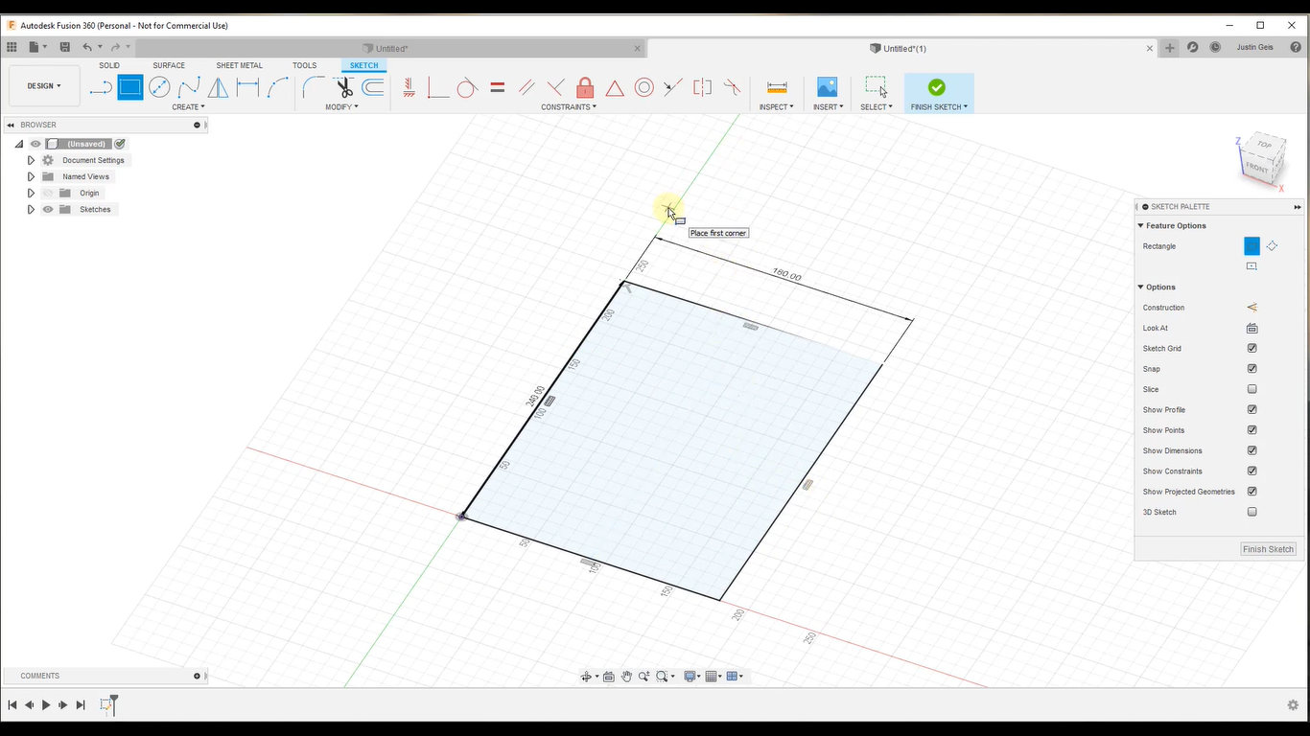Click the Insert Image icon
1310x736 pixels.
(x=827, y=88)
